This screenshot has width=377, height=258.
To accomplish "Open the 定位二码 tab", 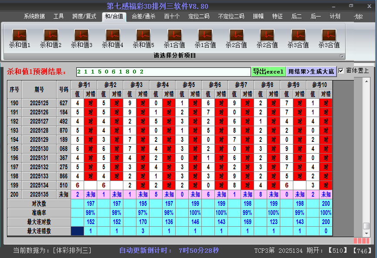I will pos(199,17).
